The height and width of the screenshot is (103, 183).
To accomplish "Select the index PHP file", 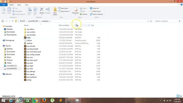I will pos(29,37).
